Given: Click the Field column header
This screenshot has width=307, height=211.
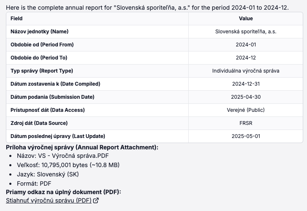Looking at the screenshot, I should 16,19.
